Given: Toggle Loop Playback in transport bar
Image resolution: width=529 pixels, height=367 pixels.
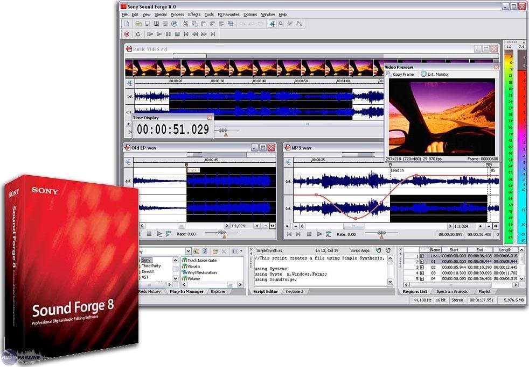Looking at the screenshot, I should click(138, 34).
